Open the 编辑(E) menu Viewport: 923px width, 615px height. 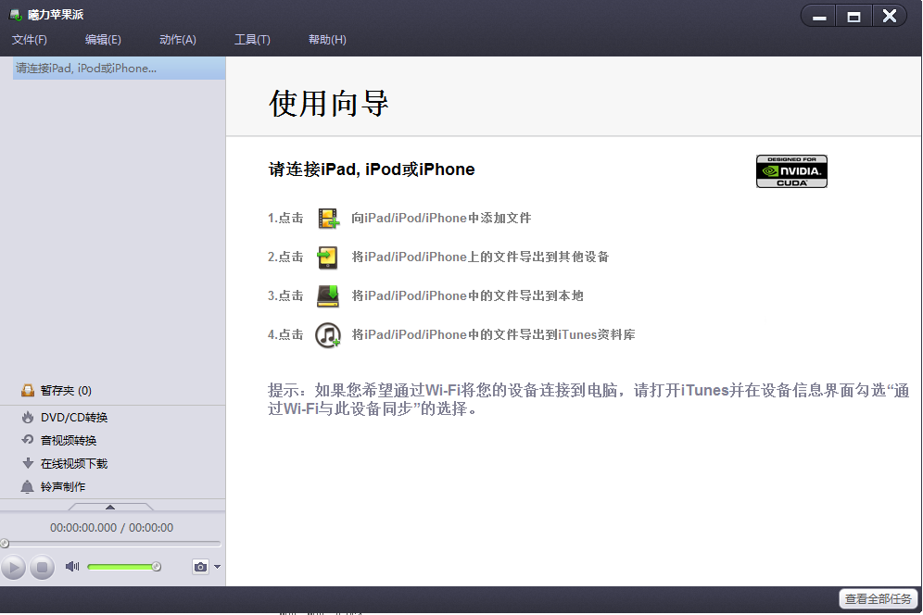pos(103,40)
